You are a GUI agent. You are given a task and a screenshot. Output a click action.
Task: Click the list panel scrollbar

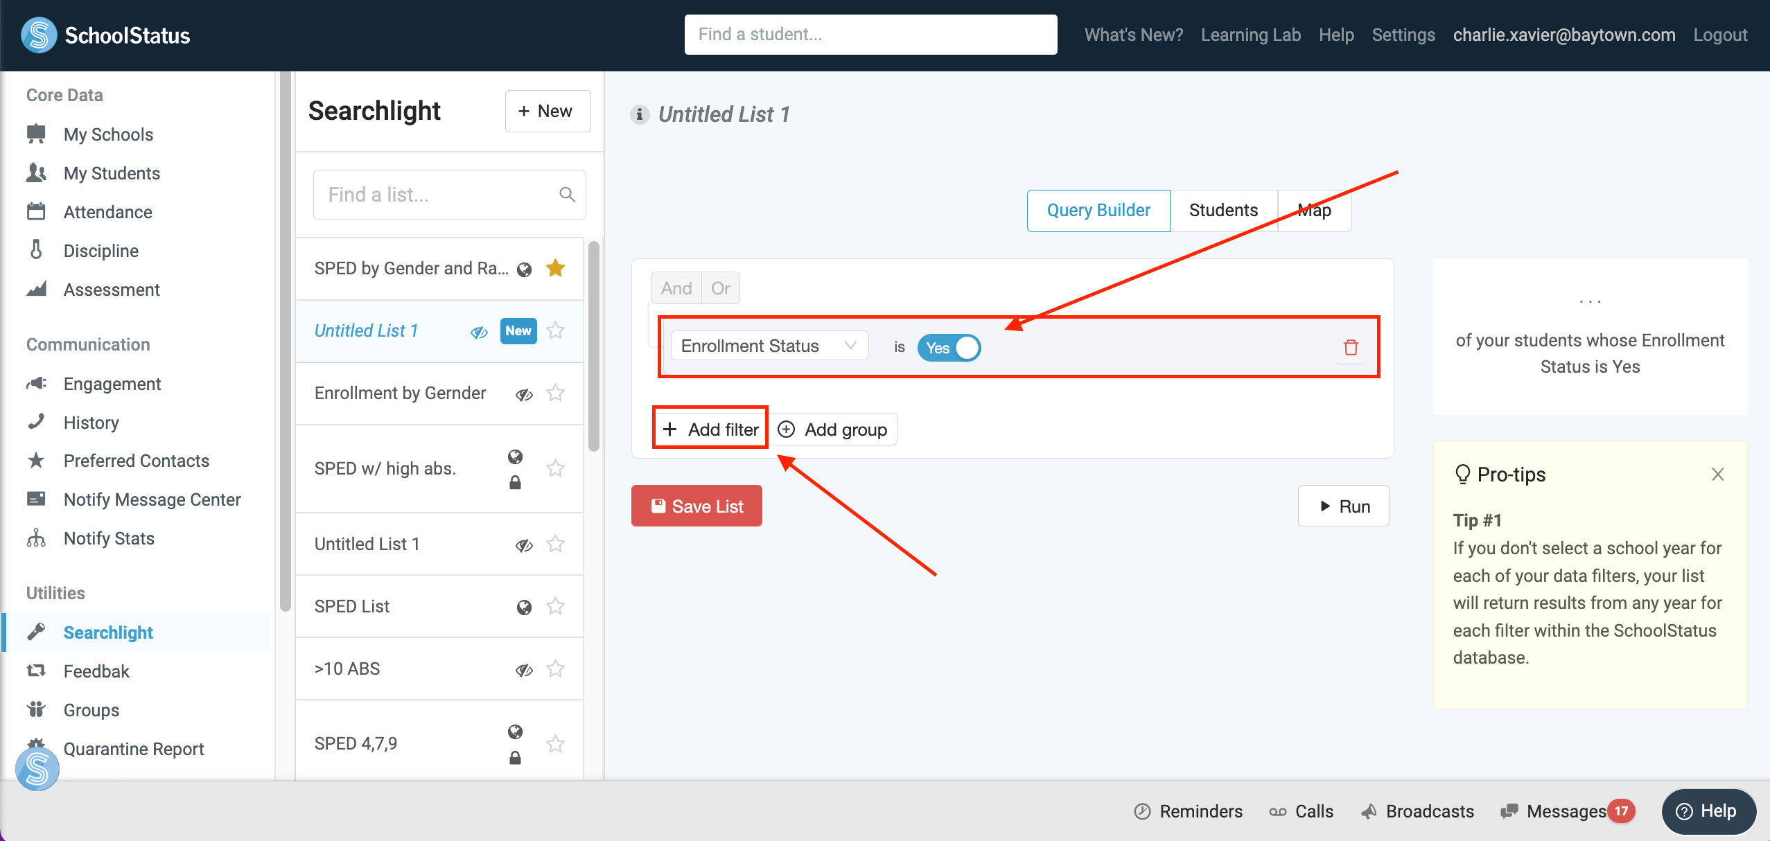click(593, 346)
